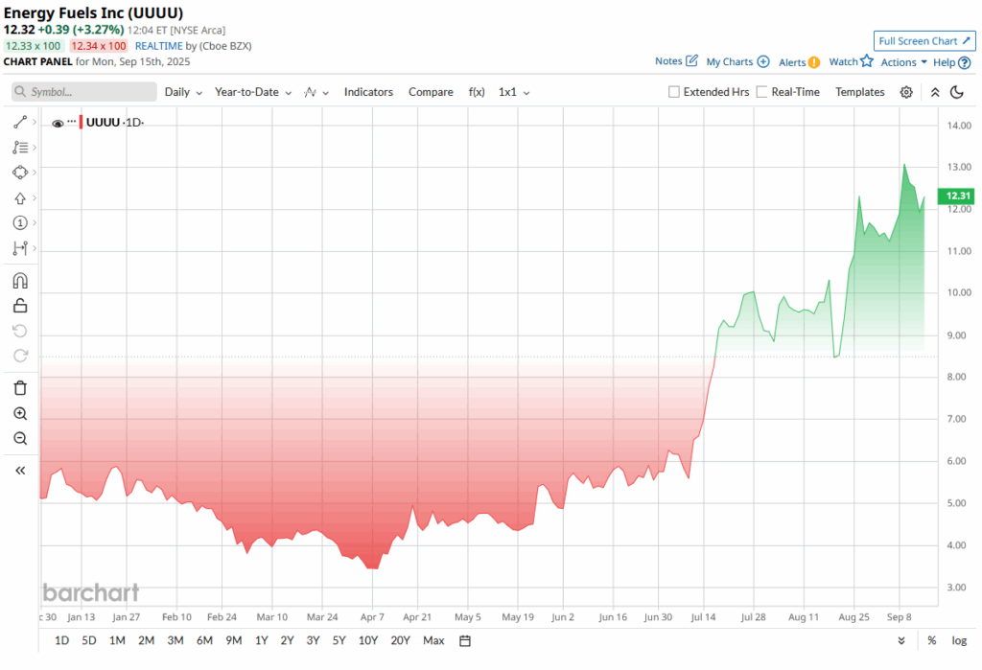982x670 pixels.
Task: Zoom in using the magnifier plus icon
Action: (20, 413)
